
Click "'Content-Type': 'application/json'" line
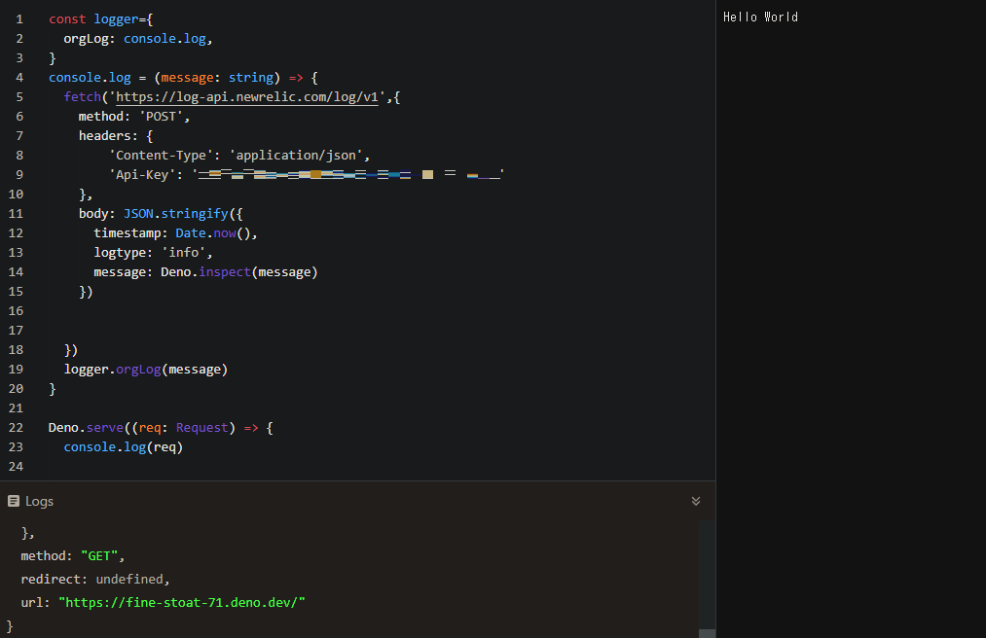(239, 156)
